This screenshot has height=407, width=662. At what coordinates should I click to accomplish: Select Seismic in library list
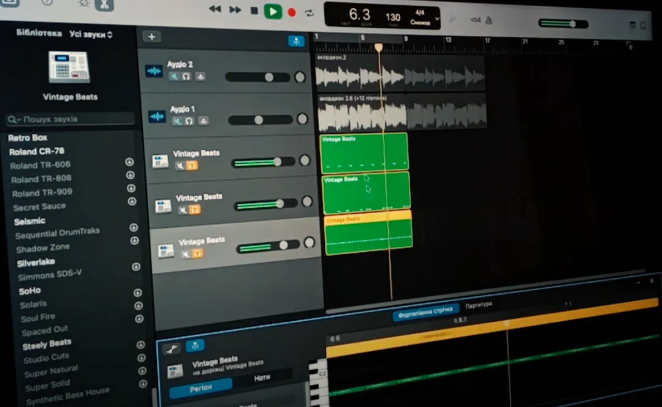30,221
